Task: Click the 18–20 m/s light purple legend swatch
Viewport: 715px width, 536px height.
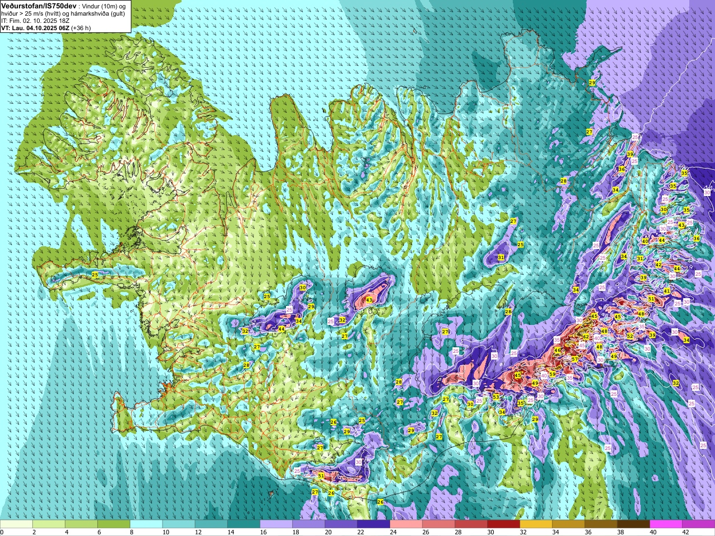Action: (308, 524)
